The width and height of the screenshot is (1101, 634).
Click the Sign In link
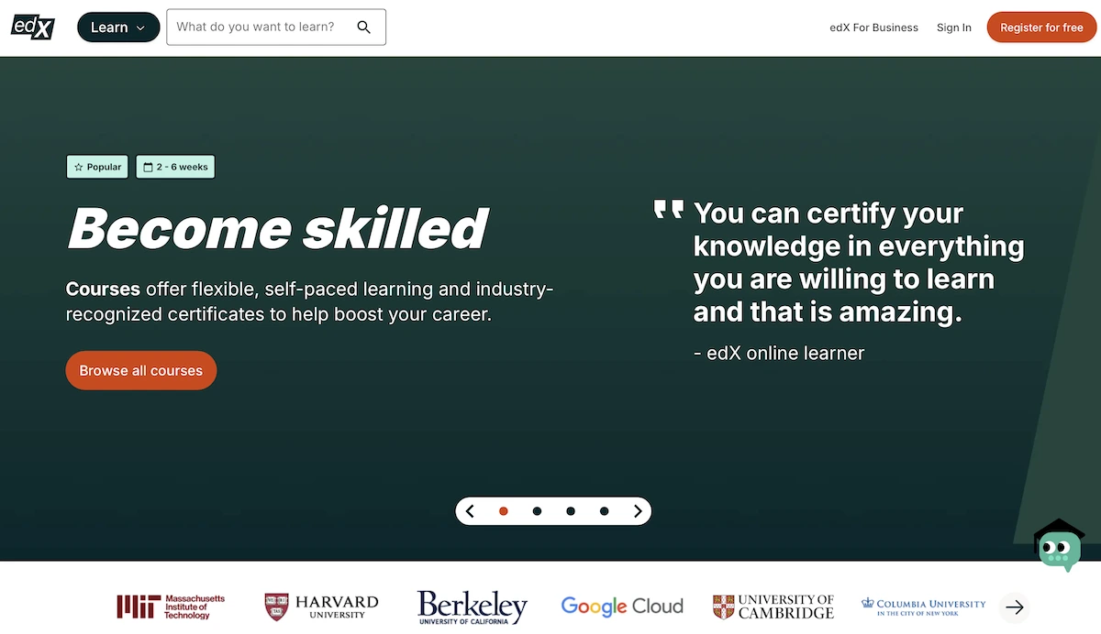click(x=953, y=27)
